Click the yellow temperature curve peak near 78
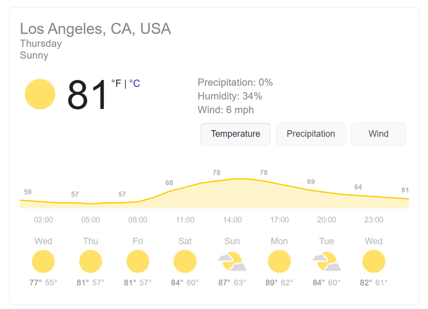Image resolution: width=428 pixels, height=309 pixels. (240, 179)
